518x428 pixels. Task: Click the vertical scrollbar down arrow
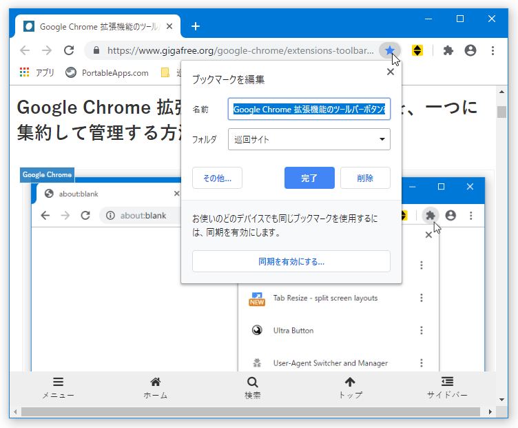[501, 400]
